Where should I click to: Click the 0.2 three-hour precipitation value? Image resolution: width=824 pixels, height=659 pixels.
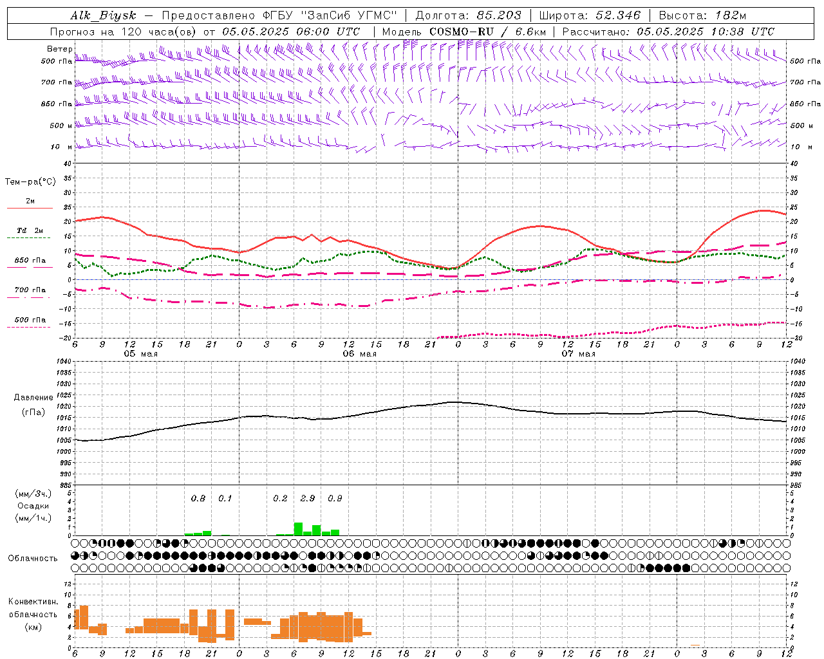coord(280,499)
